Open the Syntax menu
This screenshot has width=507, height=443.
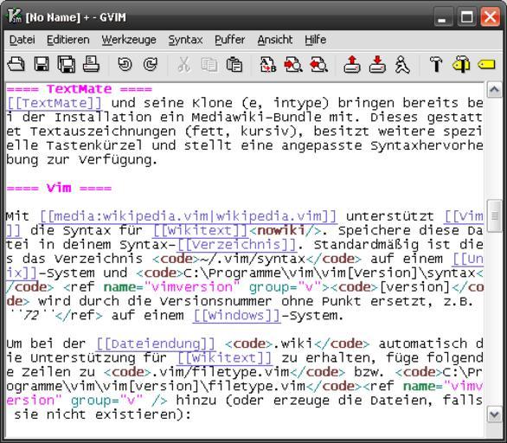185,40
